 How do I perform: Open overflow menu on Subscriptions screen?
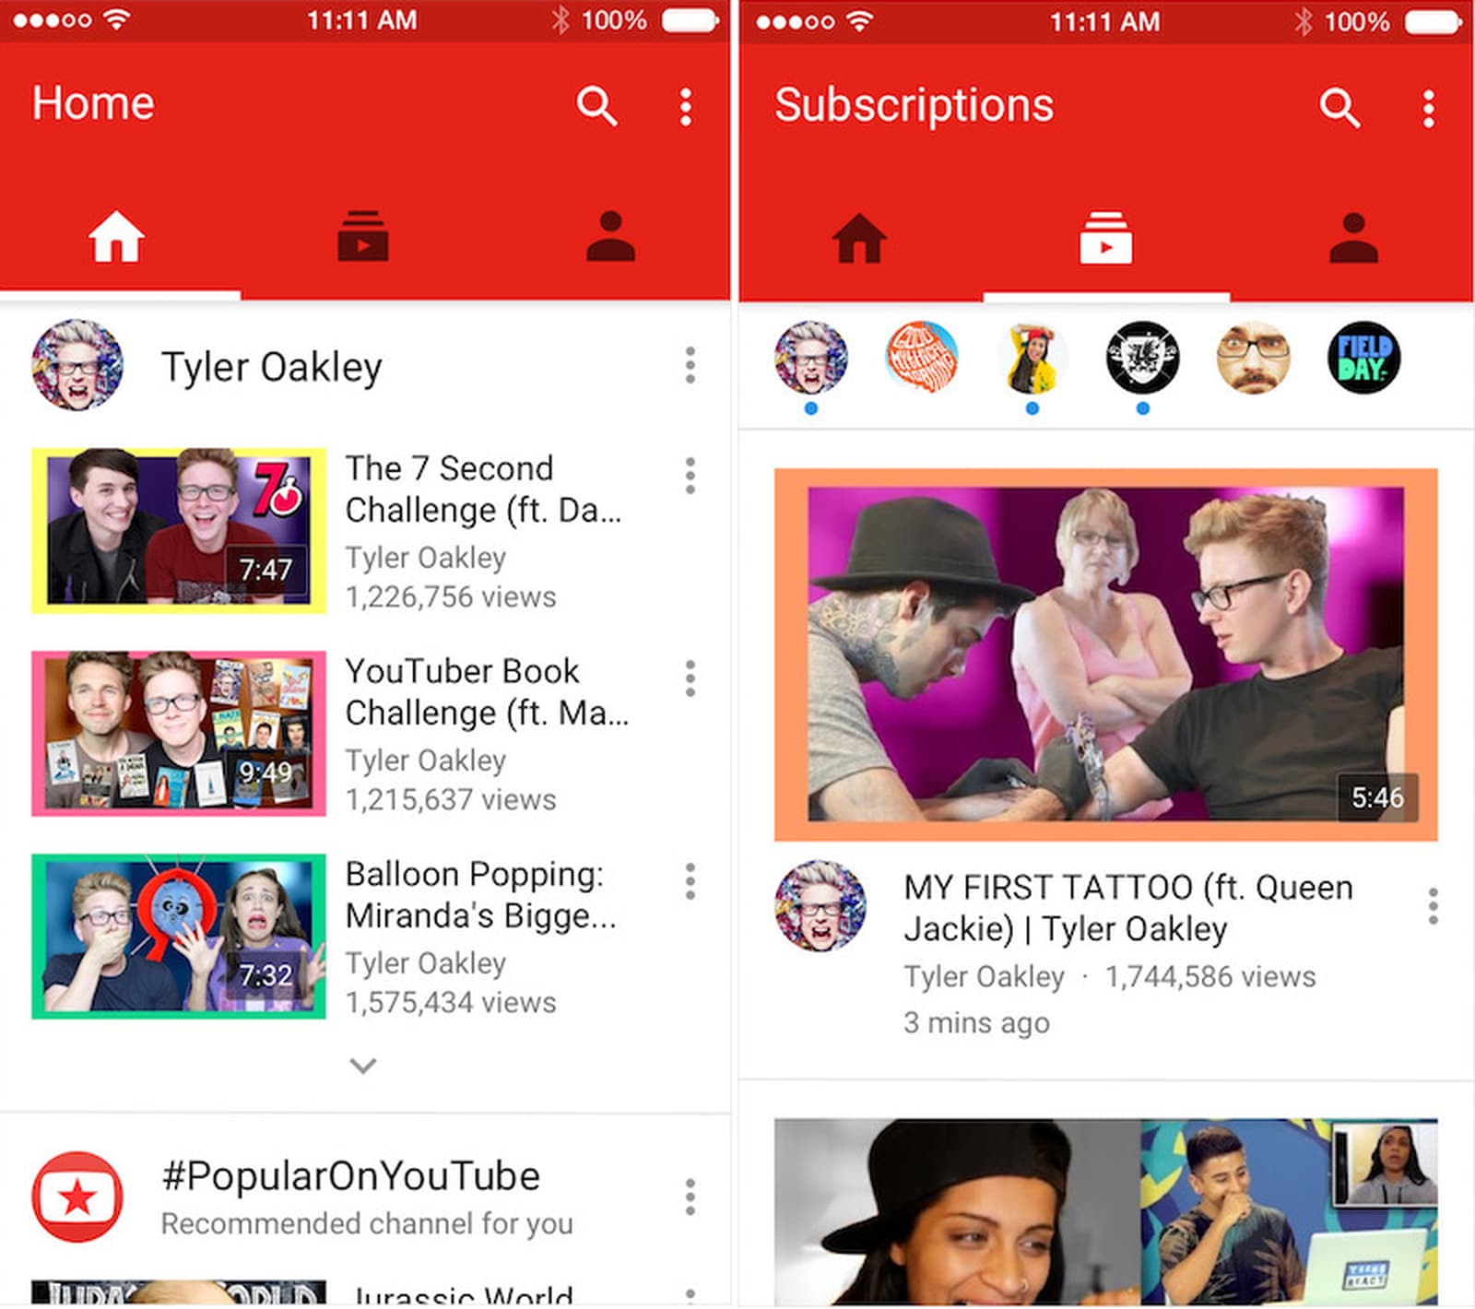1427,107
